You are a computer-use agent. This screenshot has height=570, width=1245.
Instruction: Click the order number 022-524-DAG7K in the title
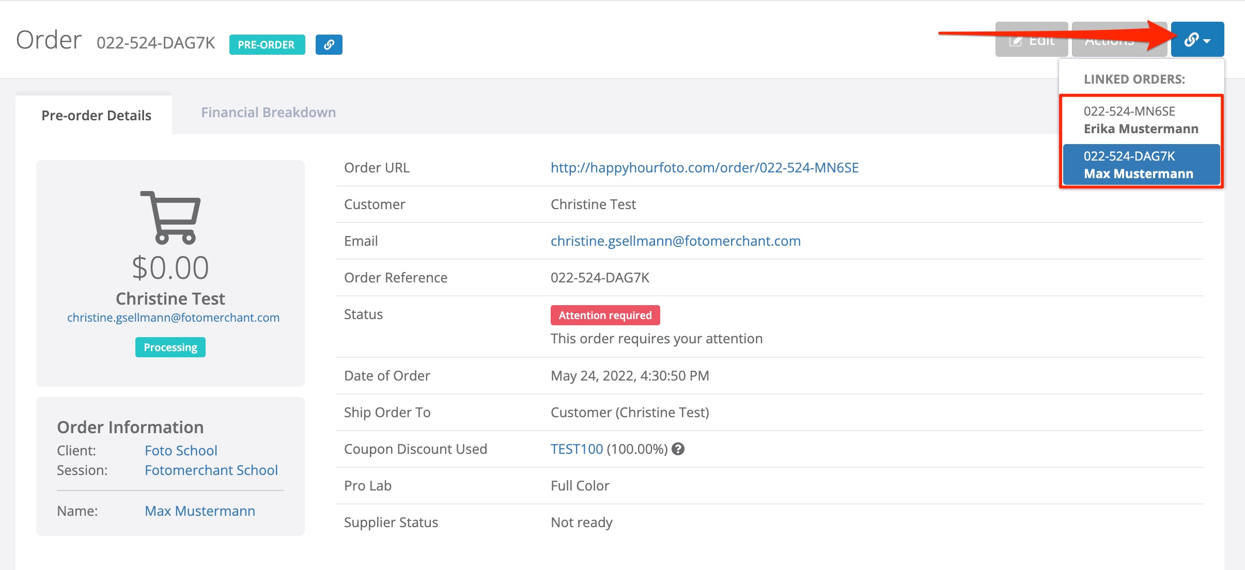click(x=156, y=42)
